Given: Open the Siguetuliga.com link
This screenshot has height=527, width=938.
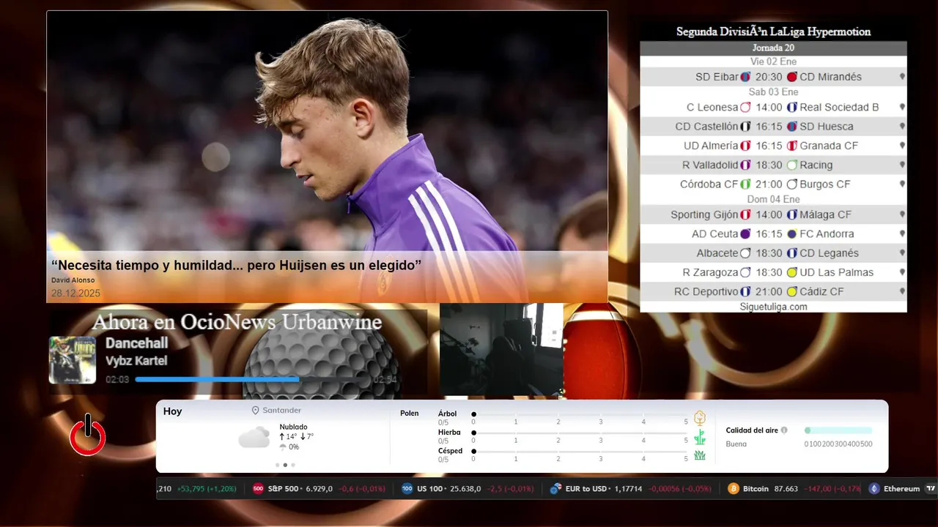Looking at the screenshot, I should [x=773, y=307].
